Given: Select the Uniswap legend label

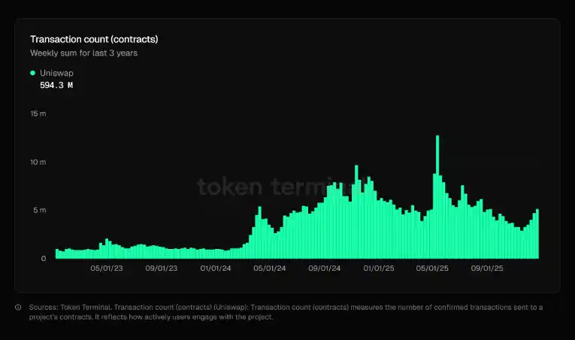Looking at the screenshot, I should (56, 73).
